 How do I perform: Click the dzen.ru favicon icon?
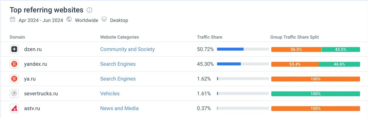tap(14, 49)
